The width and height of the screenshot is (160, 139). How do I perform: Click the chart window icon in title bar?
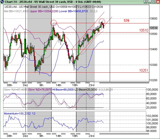point(3,2)
